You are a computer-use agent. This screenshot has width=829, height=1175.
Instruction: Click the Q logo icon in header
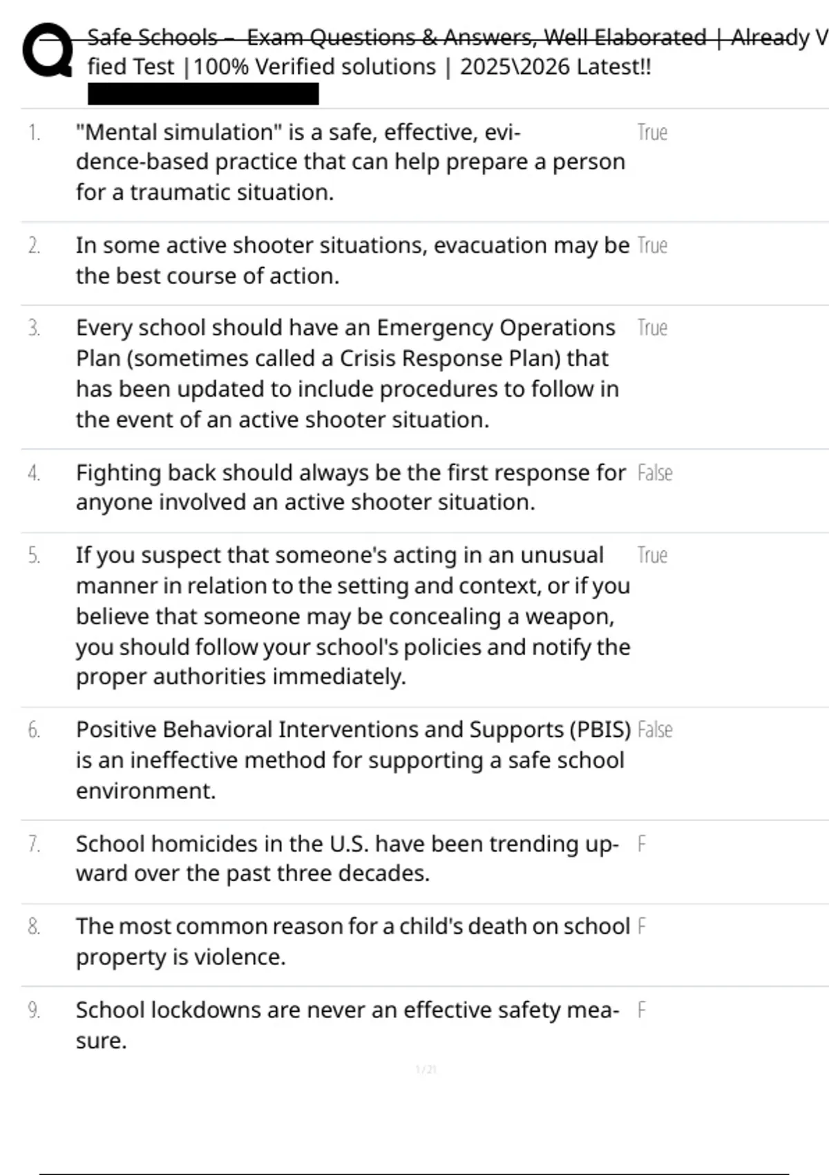coord(48,50)
